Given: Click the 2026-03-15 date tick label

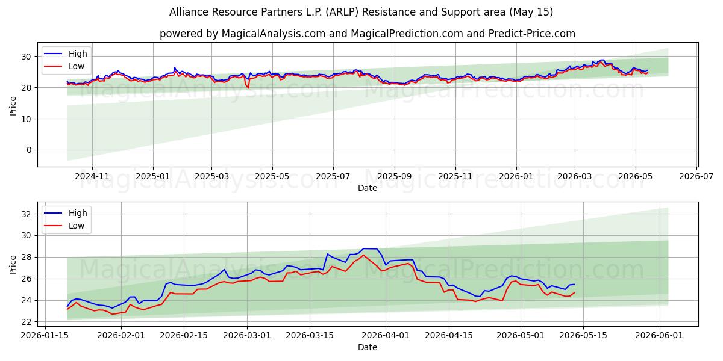Looking at the screenshot, I should click(310, 336).
